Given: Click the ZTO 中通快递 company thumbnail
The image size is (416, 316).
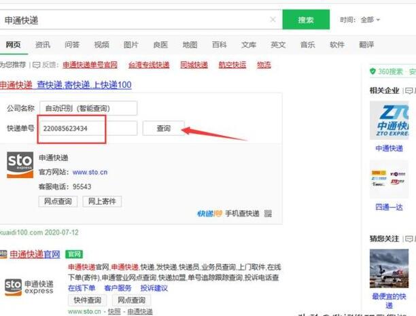Looking at the screenshot, I should point(389,121).
